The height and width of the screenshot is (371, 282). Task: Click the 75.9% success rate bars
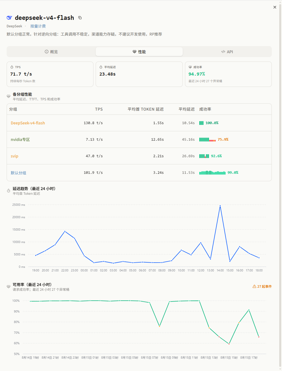(207, 140)
